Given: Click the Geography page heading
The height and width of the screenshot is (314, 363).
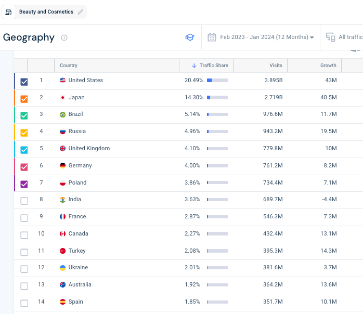Looking at the screenshot, I should (x=29, y=37).
